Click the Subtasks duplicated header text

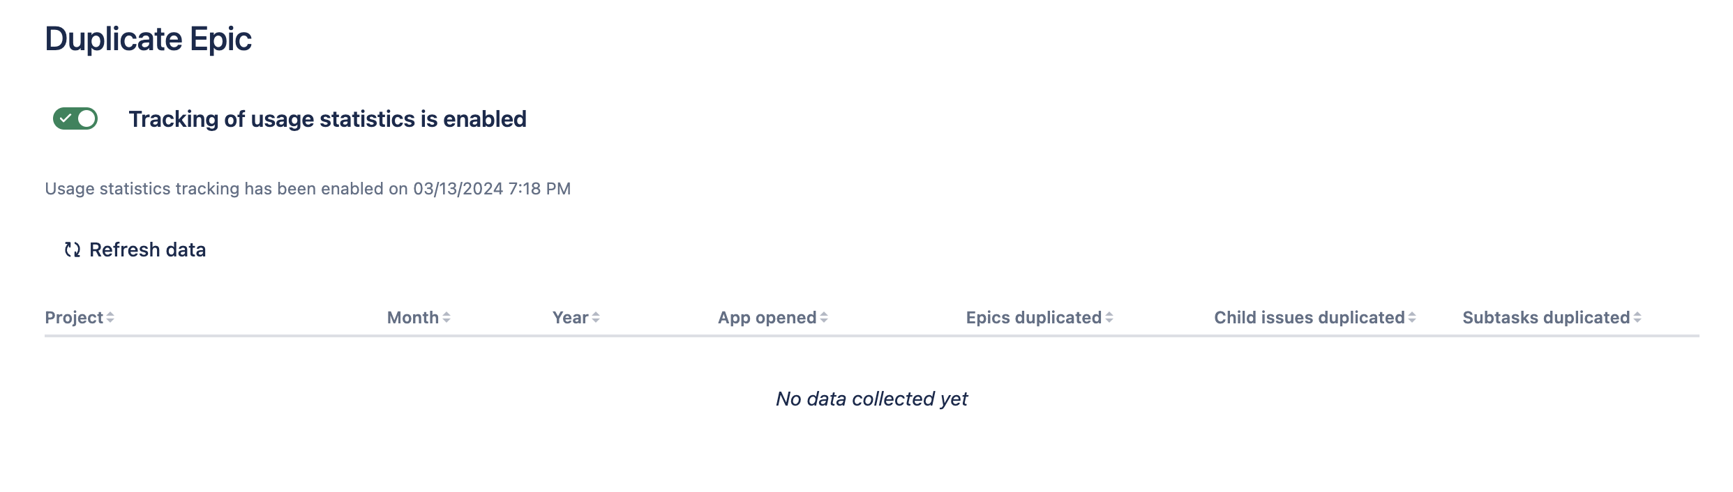1546,318
